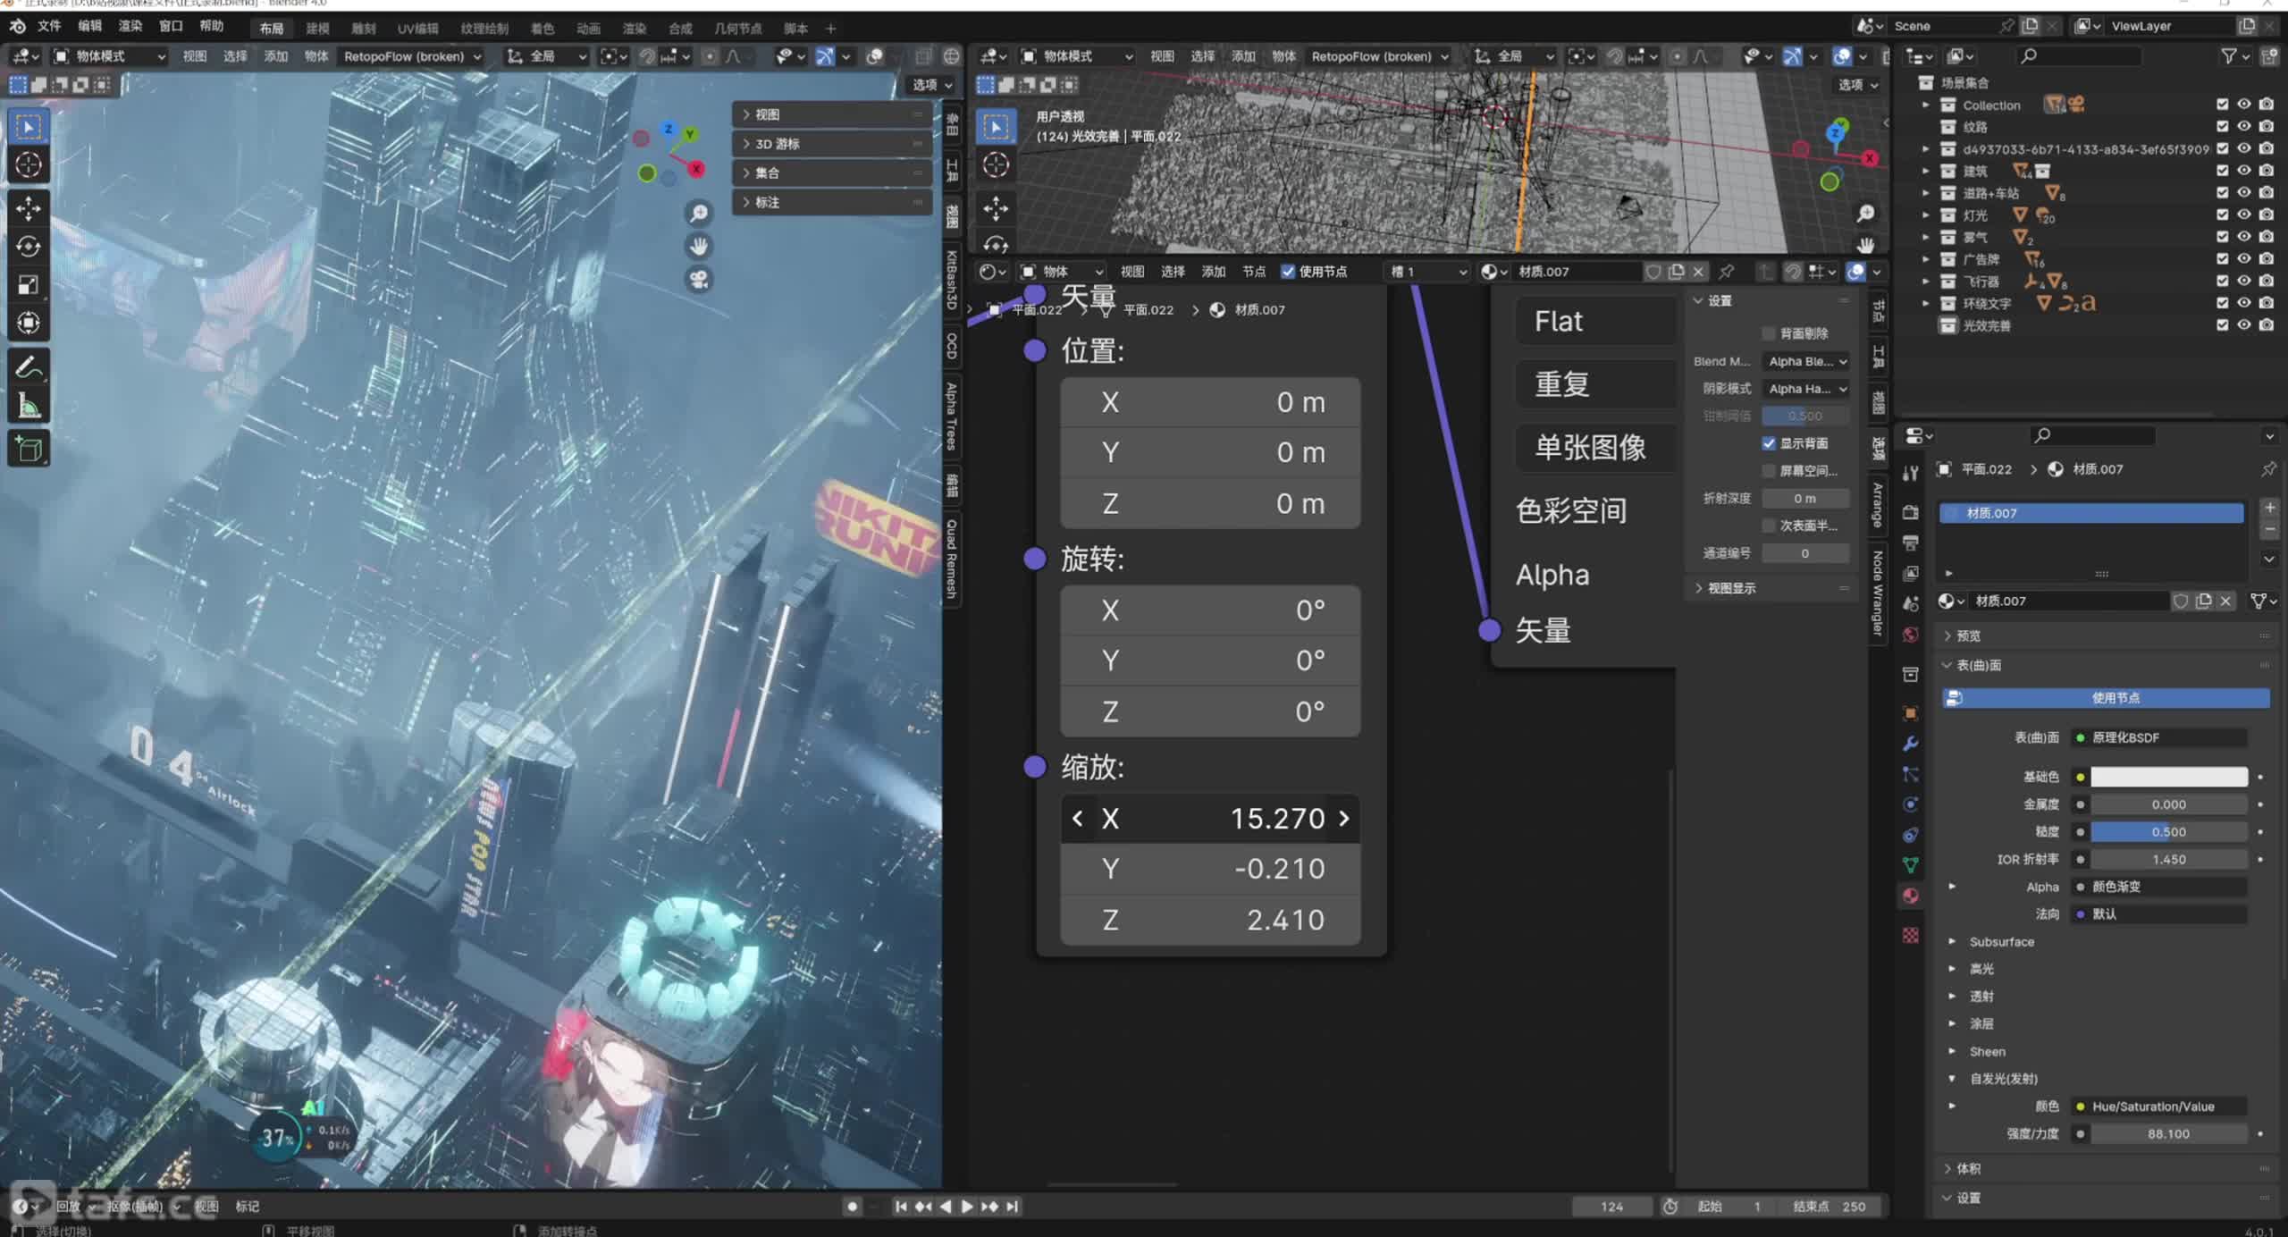The image size is (2288, 1237).
Task: Open the Object properties tab
Action: click(1911, 713)
